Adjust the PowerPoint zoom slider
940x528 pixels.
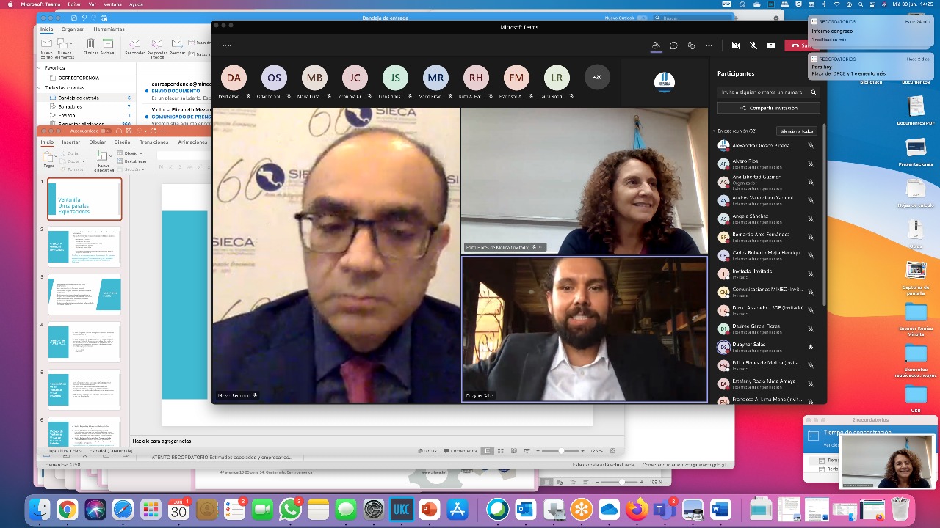coord(561,451)
